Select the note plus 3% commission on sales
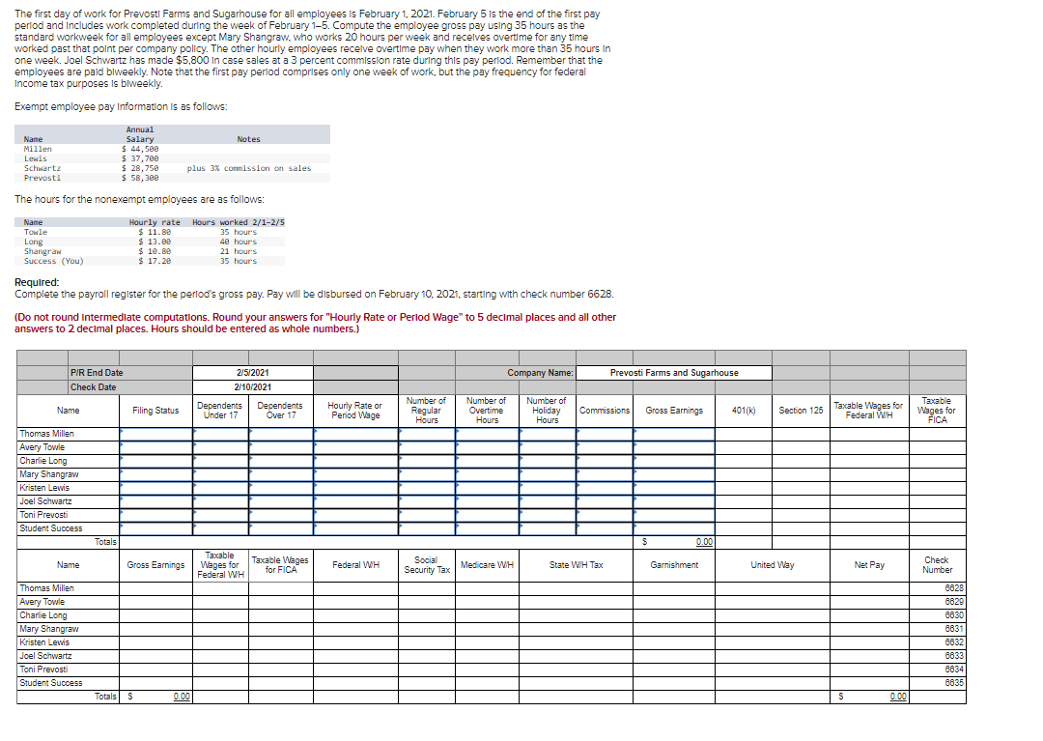The width and height of the screenshot is (1043, 741). [x=249, y=168]
